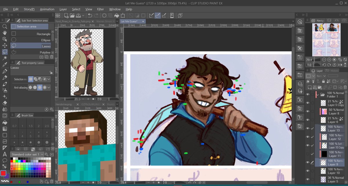
Task: Close the Ford_Pines_in_Gravity_Falls.png tab
Action: tap(92, 21)
